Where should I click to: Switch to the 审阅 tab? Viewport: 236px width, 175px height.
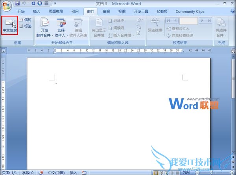click(106, 11)
